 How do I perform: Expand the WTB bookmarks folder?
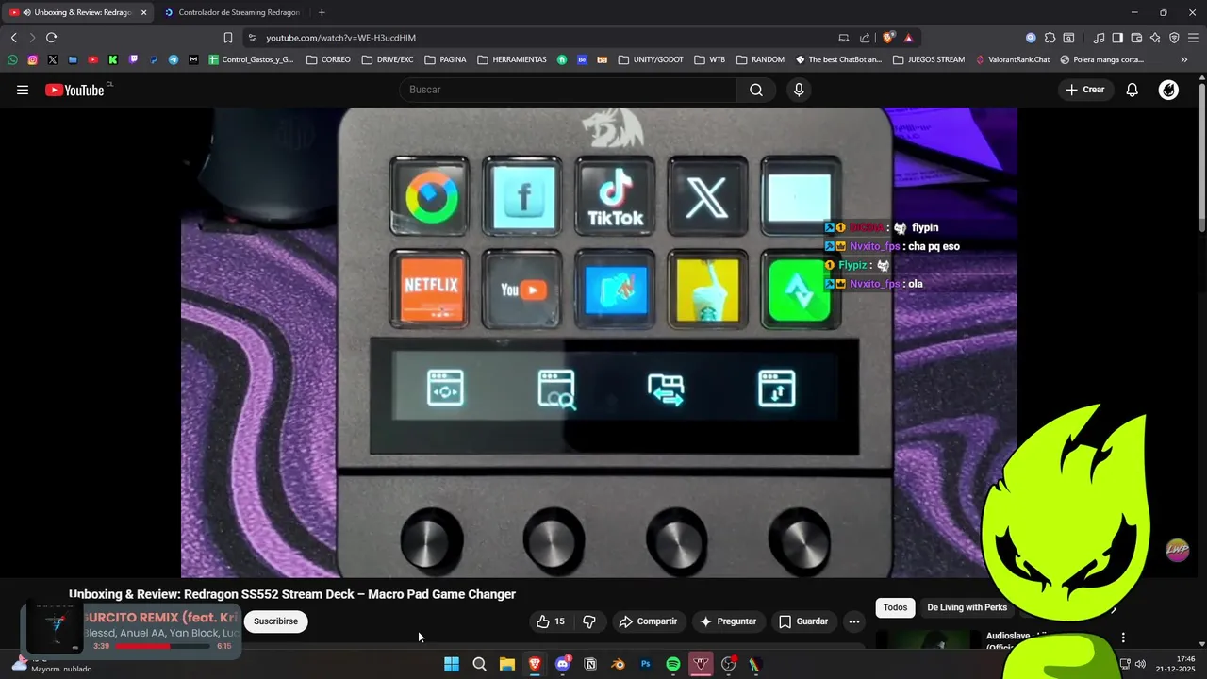(709, 59)
